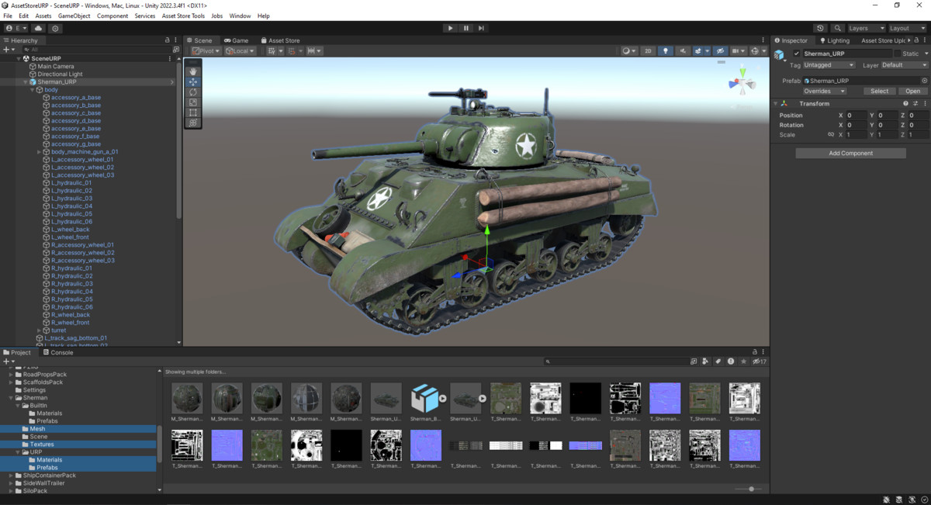Select the Scale tool in scene toolbar

pos(193,102)
